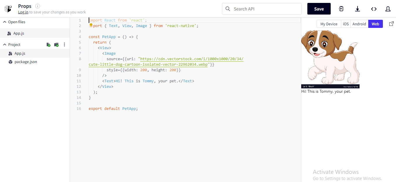396x182 pixels.
Task: Select App.js under Open files
Action: (x=35, y=33)
